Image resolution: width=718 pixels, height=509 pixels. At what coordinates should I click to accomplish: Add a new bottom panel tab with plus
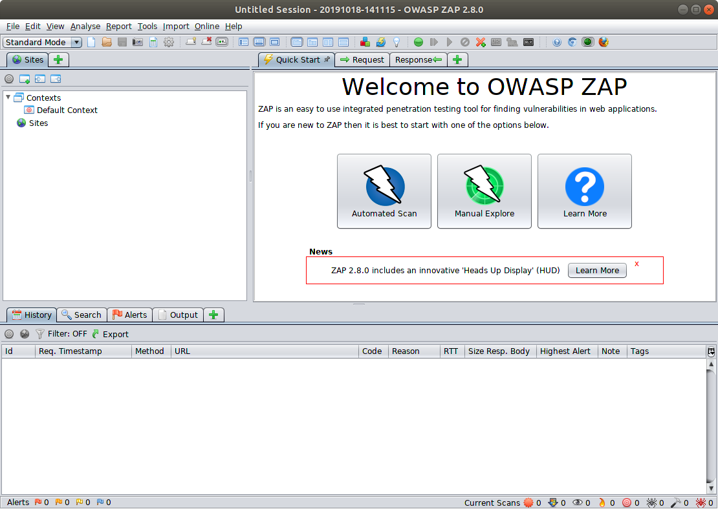pos(213,315)
